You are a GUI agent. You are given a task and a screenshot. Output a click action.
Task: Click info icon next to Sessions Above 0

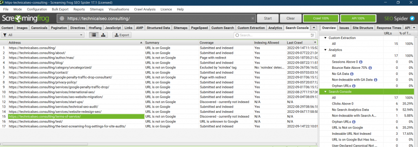coord(361,62)
